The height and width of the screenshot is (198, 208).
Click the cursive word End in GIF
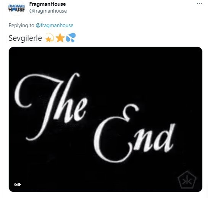click(x=134, y=133)
